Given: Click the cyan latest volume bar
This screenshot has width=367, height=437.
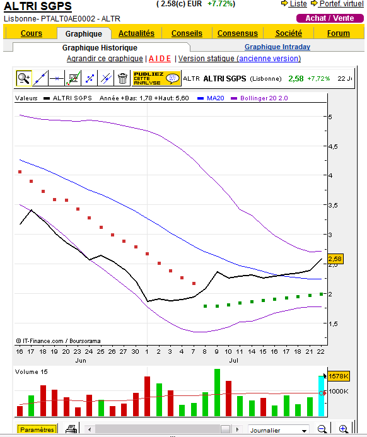Looking at the screenshot, I should pos(322,396).
